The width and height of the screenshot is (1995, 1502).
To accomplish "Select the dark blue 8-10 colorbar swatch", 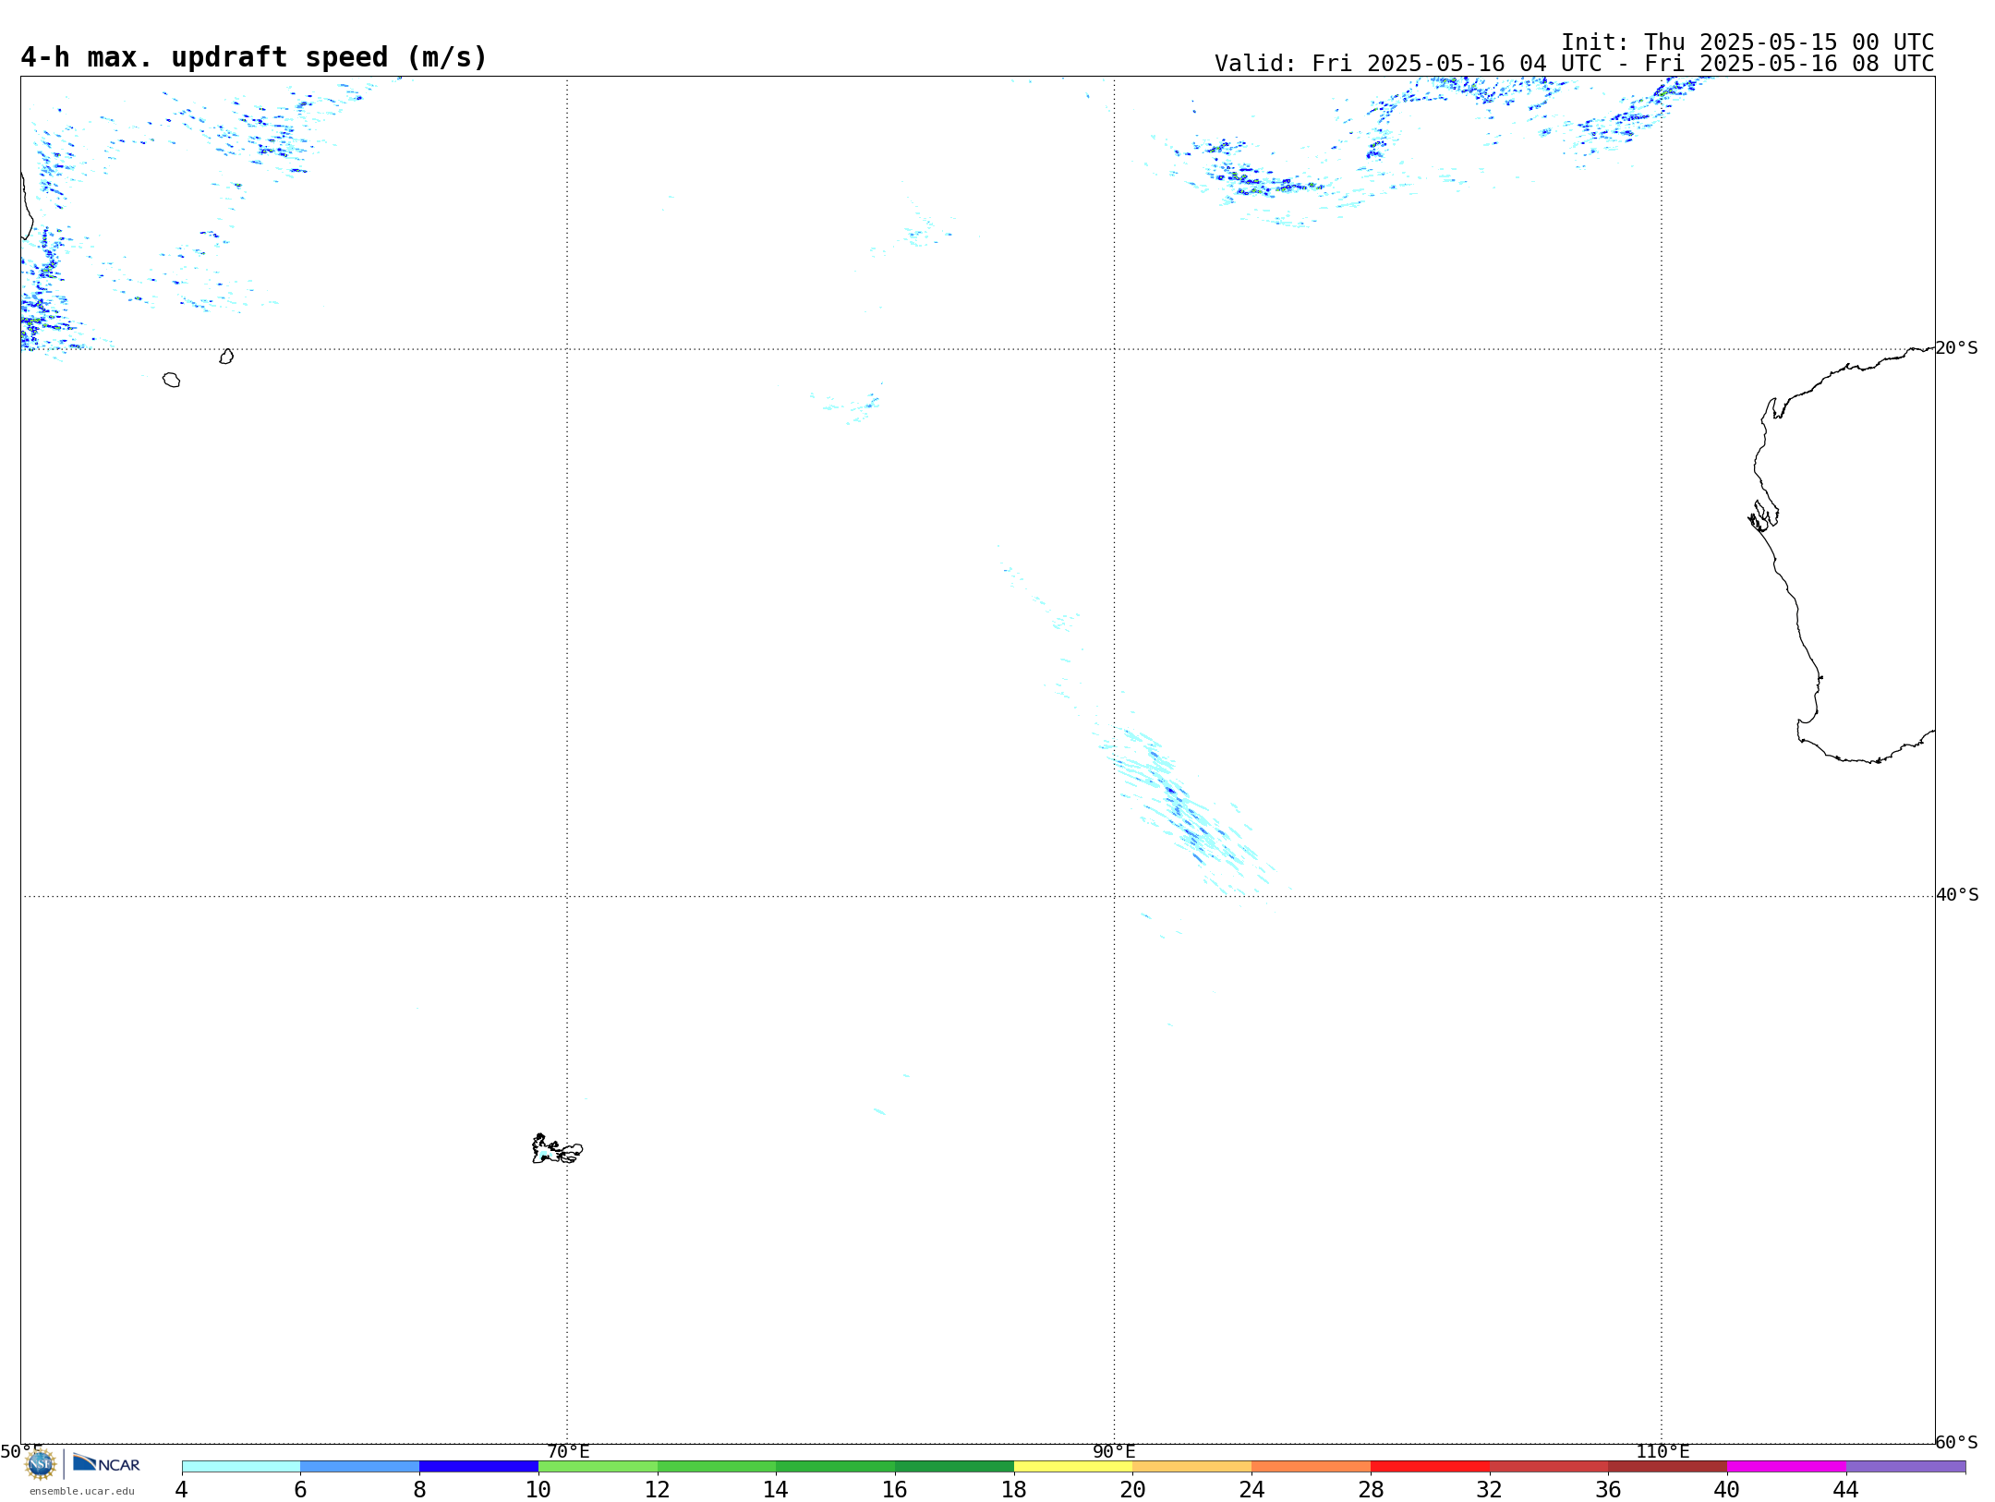I will (x=479, y=1467).
